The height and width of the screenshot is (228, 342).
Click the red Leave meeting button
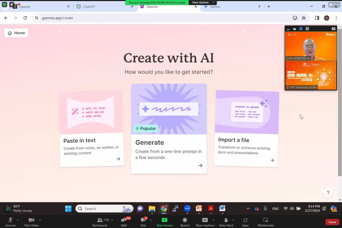332,222
